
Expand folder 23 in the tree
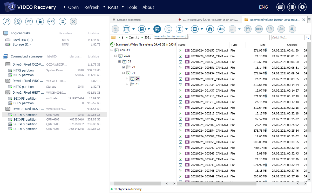click(x=124, y=67)
